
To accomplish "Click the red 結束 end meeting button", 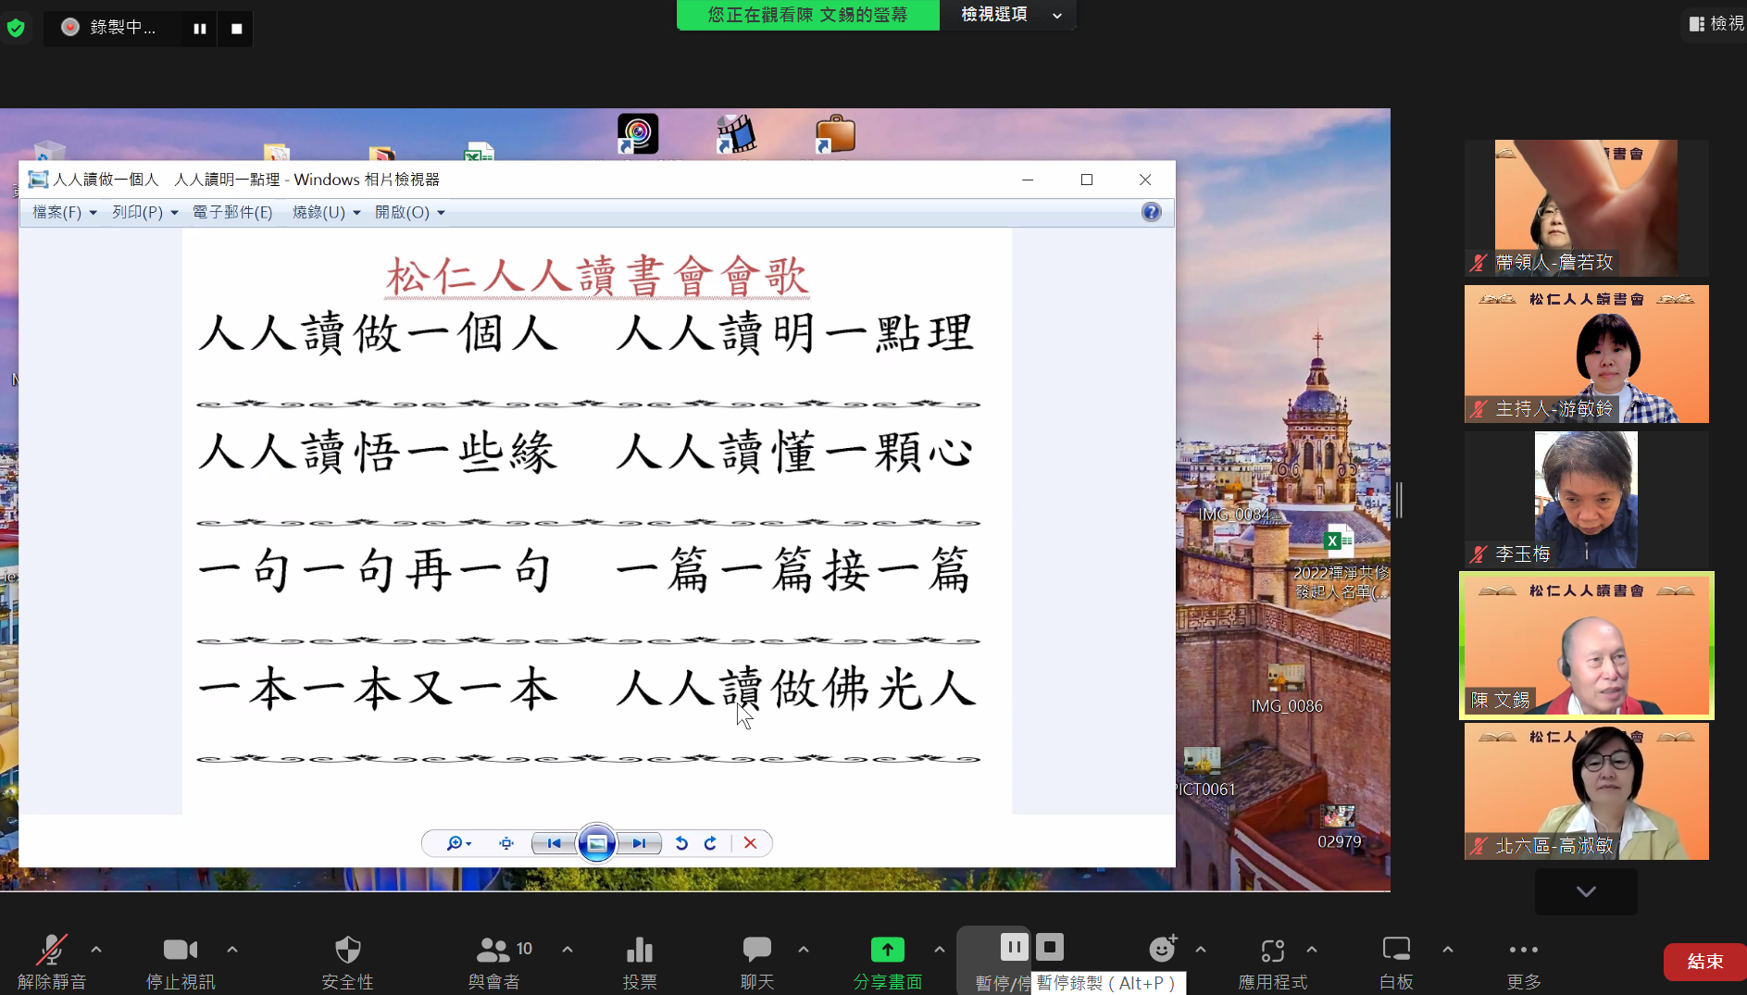I will [x=1704, y=962].
